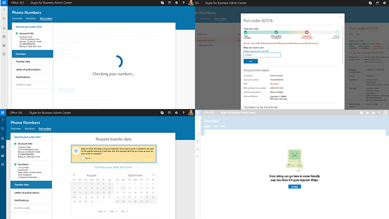
Task: Open calendar icon in Request transfer date screen header
Action: coord(169,113)
